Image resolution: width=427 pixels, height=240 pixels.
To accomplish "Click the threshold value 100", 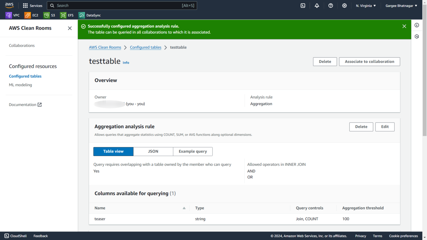I will (x=346, y=219).
